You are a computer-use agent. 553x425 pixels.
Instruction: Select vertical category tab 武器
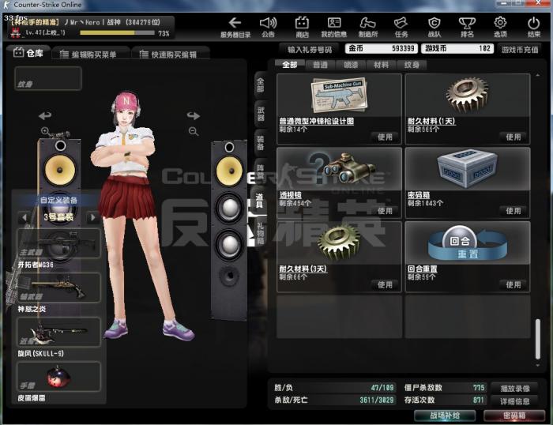tap(260, 114)
